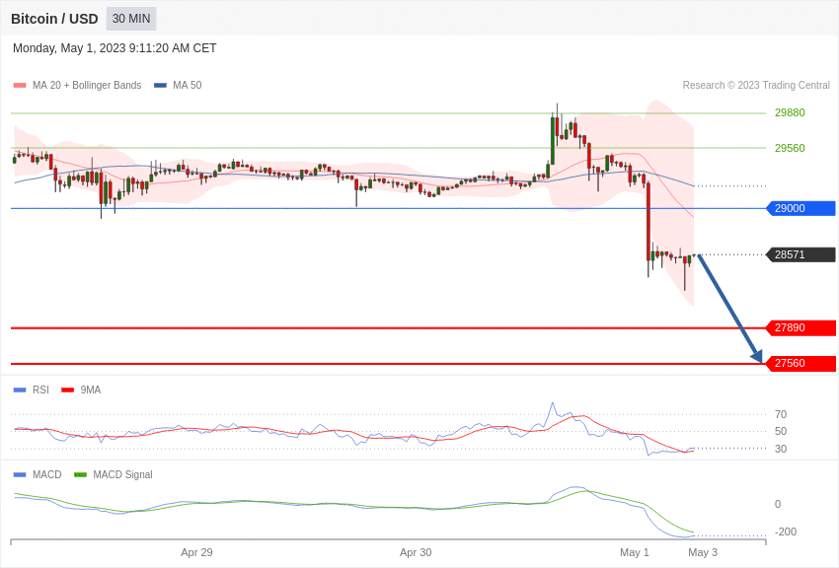Click the 30 MIN timeframe badge

(131, 19)
